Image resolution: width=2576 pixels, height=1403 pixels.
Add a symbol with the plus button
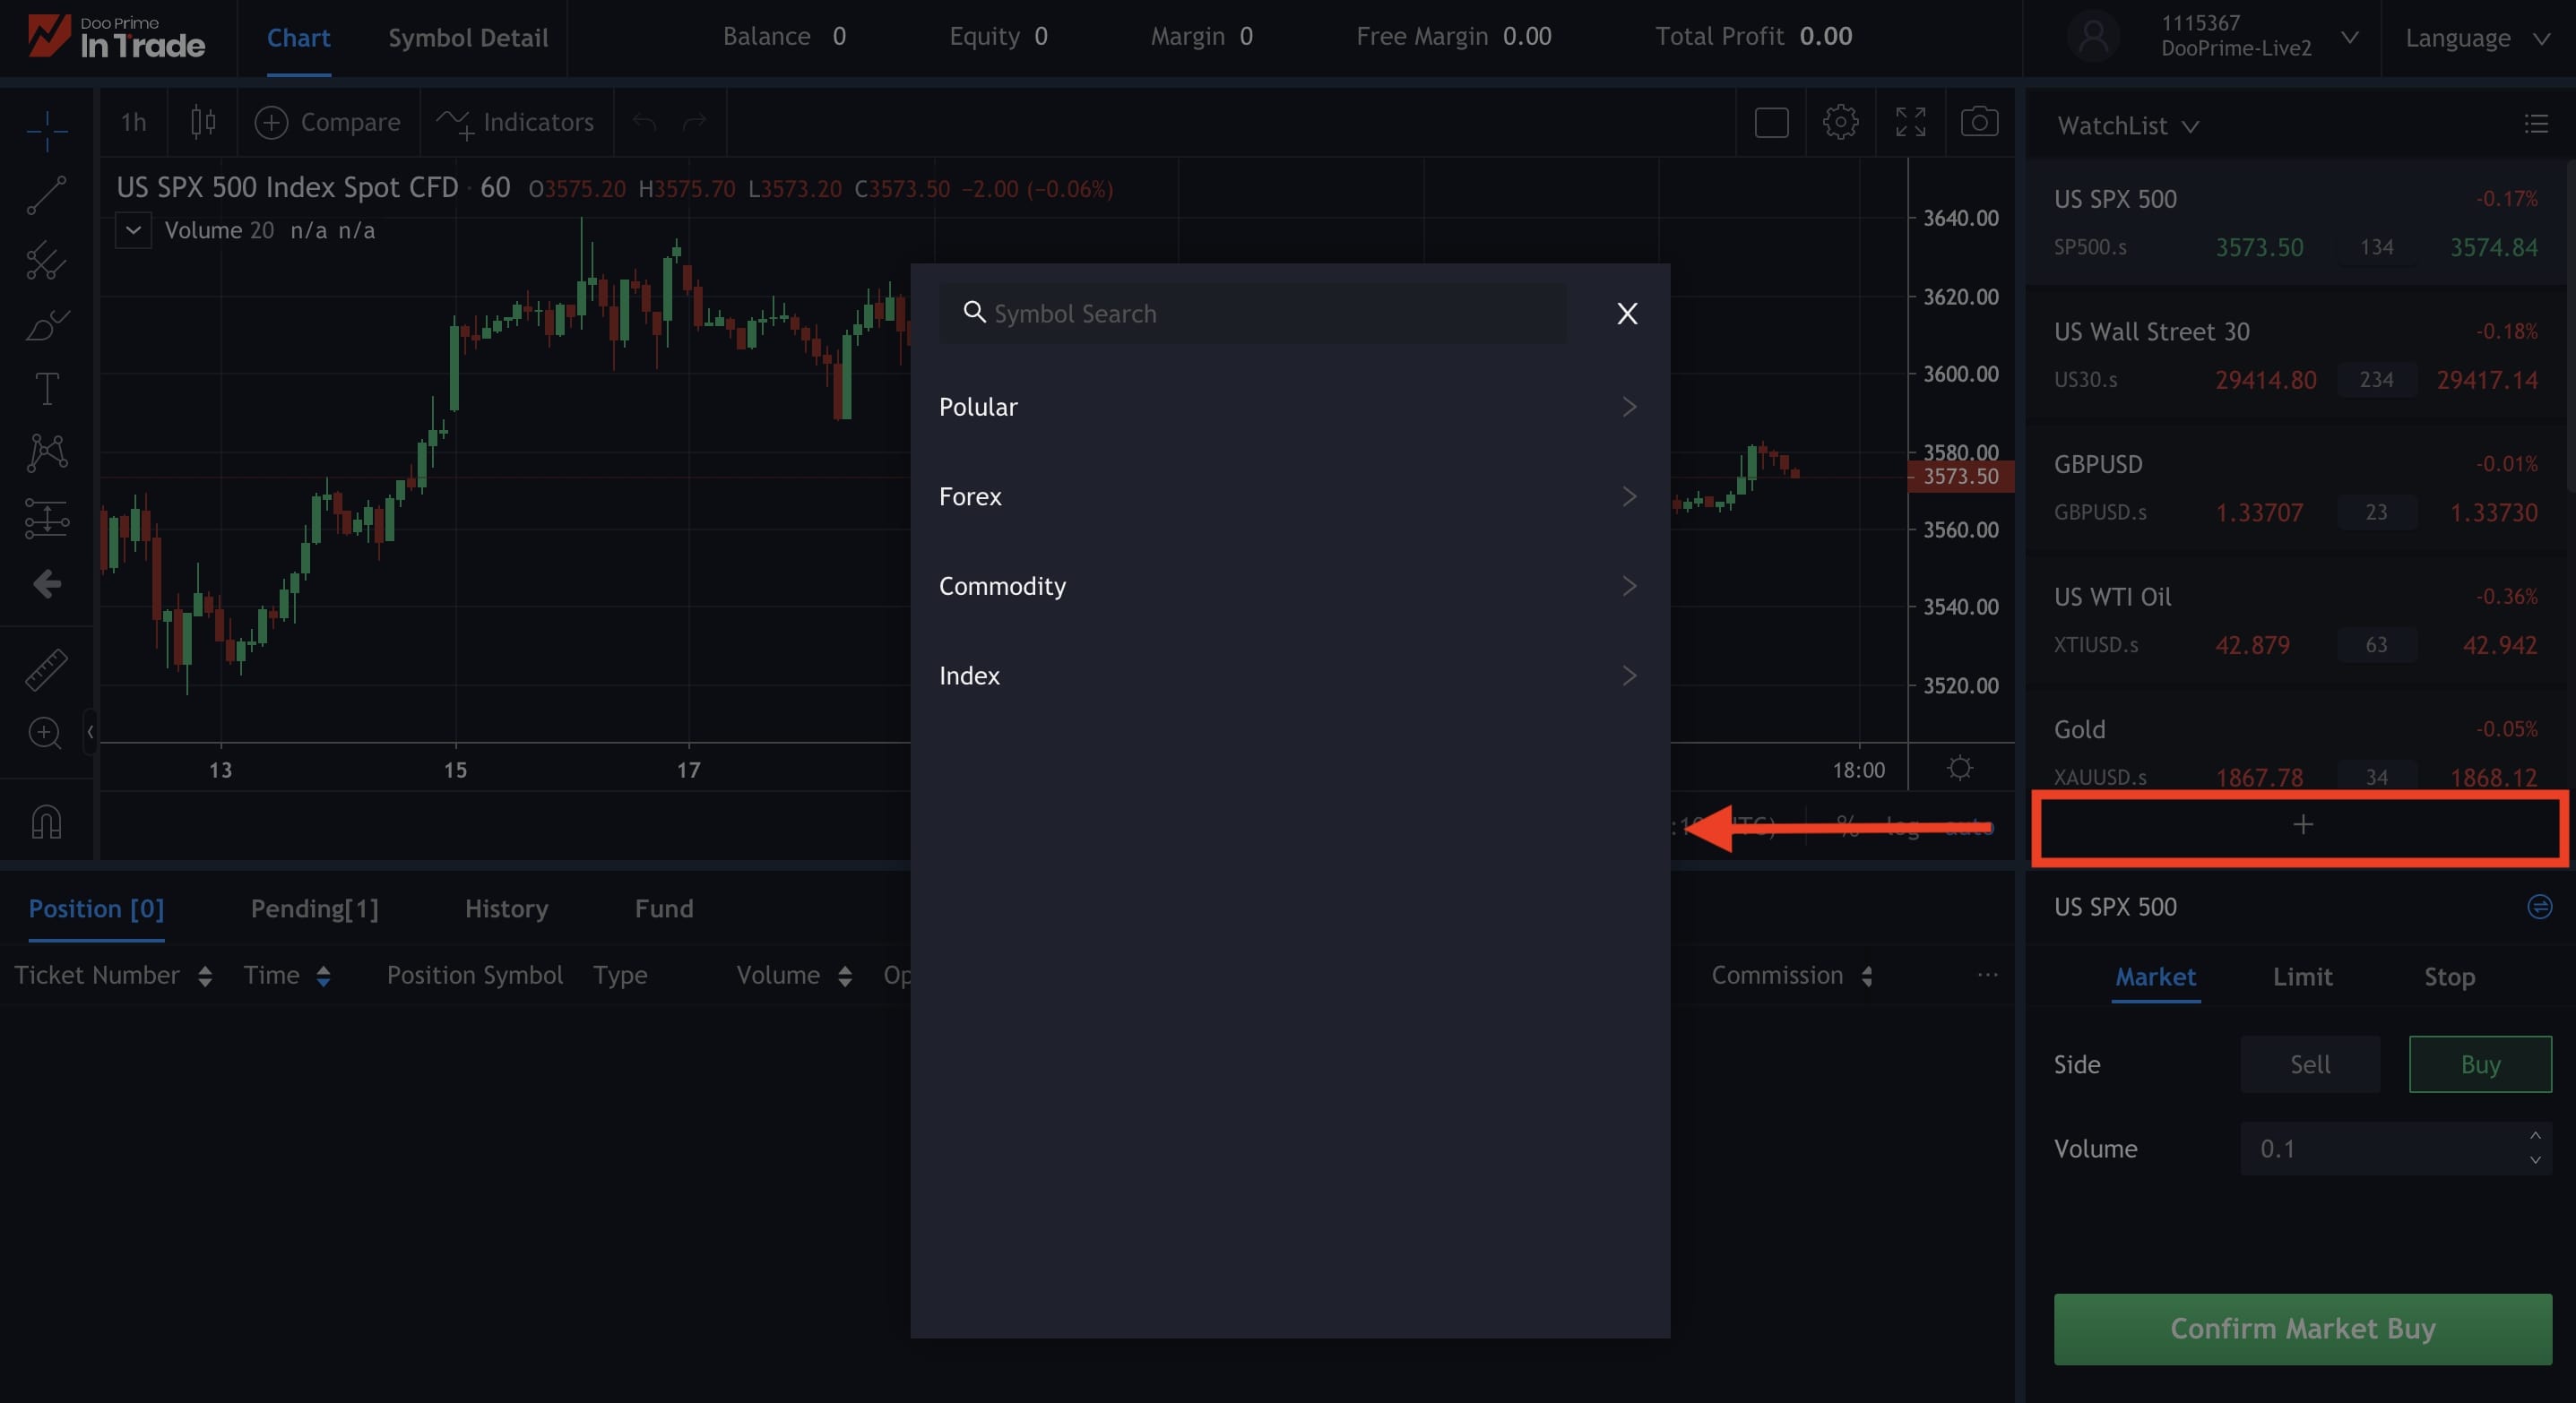(x=2302, y=825)
